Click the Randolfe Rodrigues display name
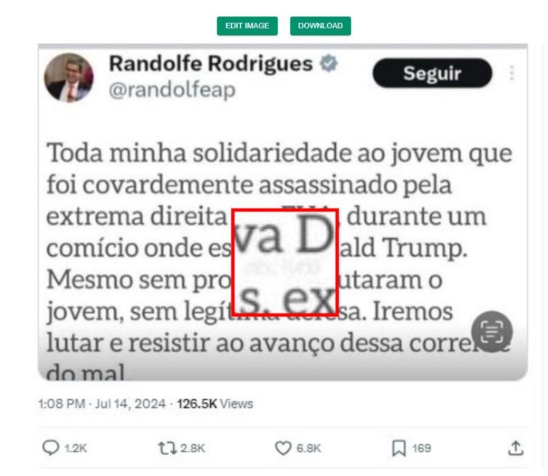Screen dimensions: 548x476 (211, 64)
